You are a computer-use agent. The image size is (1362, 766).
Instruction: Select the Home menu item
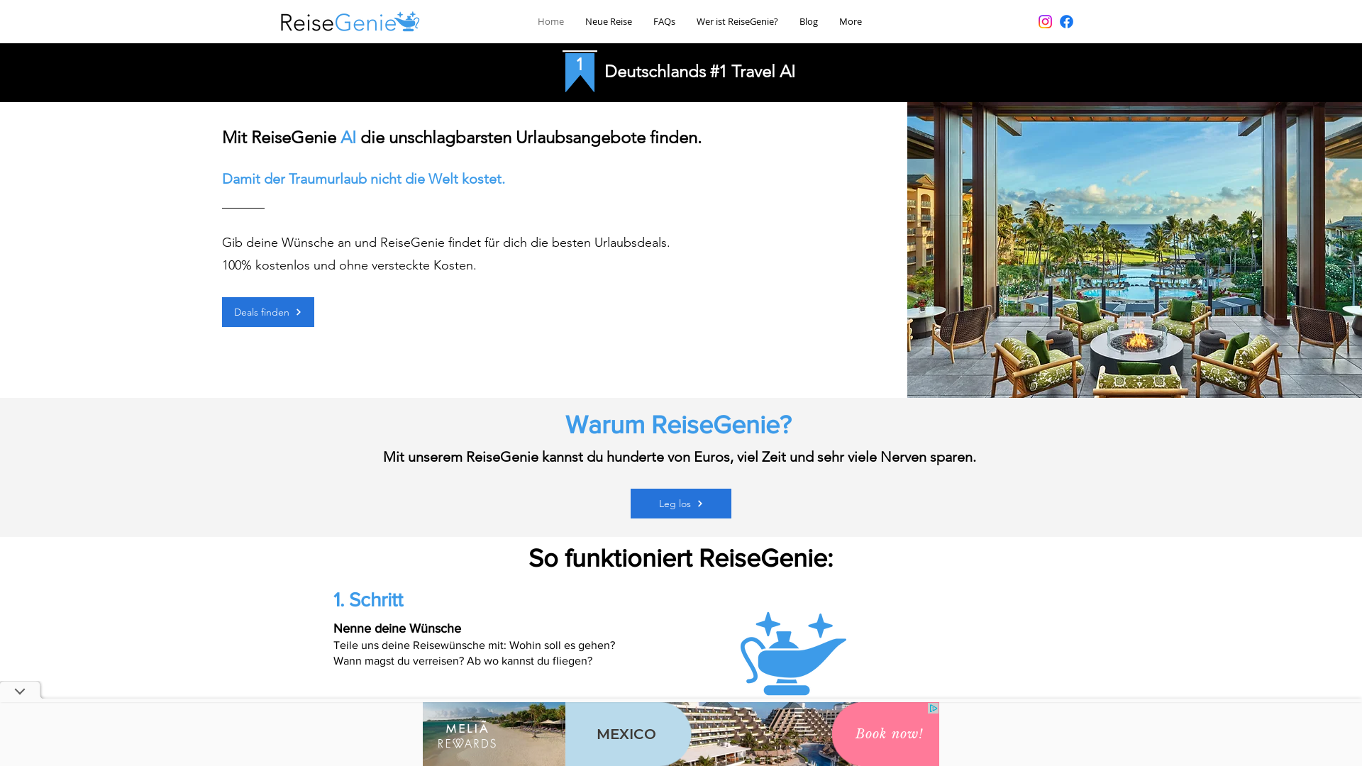(x=550, y=21)
